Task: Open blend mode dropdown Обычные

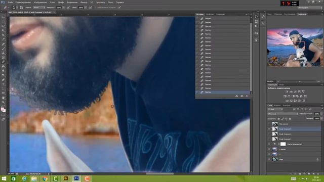Action: click(x=282, y=114)
